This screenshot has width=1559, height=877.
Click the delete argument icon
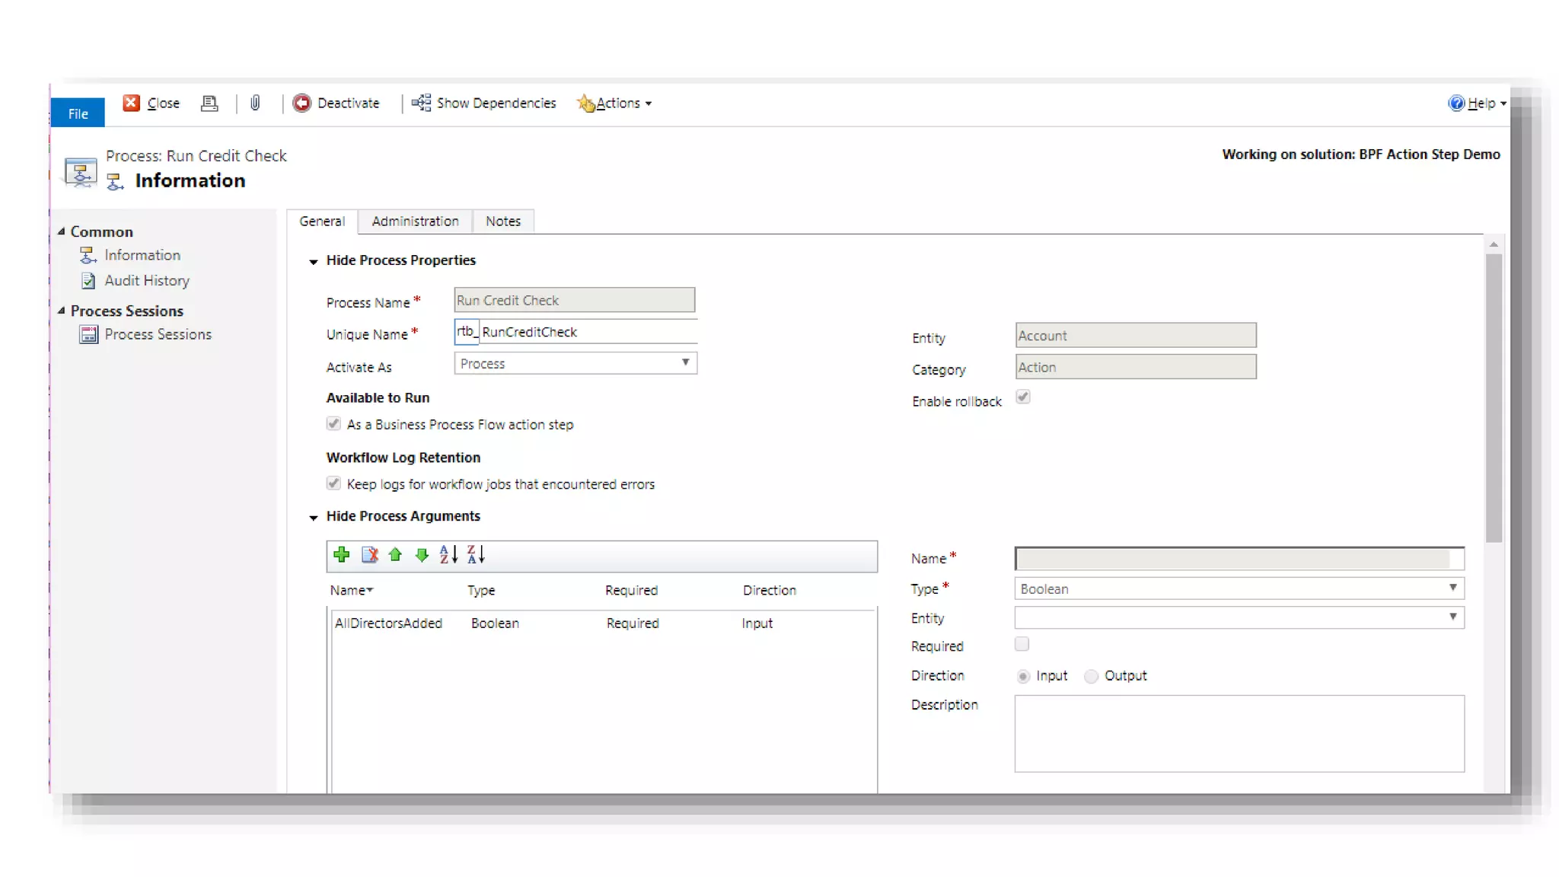pos(369,555)
